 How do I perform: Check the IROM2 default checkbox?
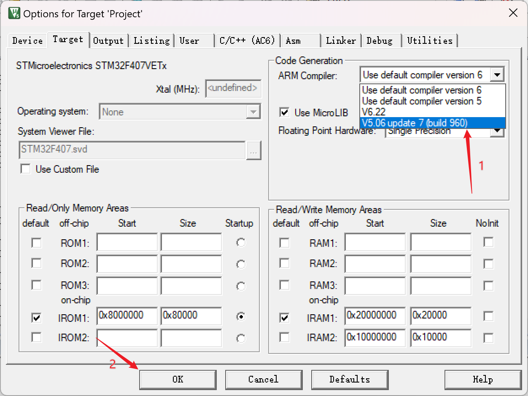point(37,337)
